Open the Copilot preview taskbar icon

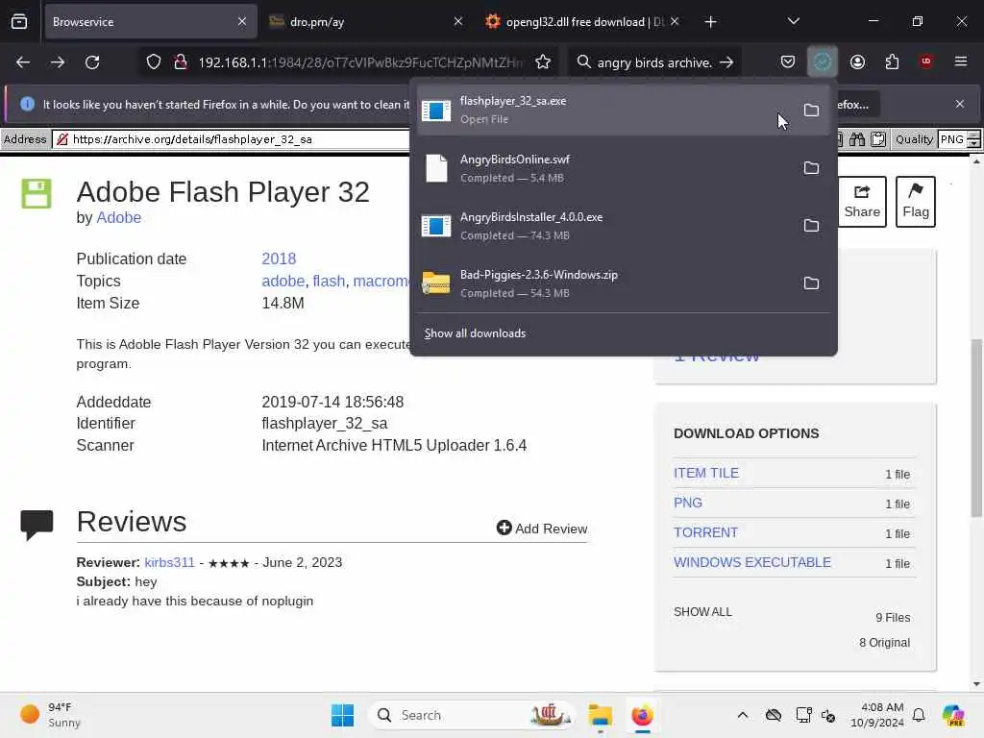pyautogui.click(x=953, y=715)
